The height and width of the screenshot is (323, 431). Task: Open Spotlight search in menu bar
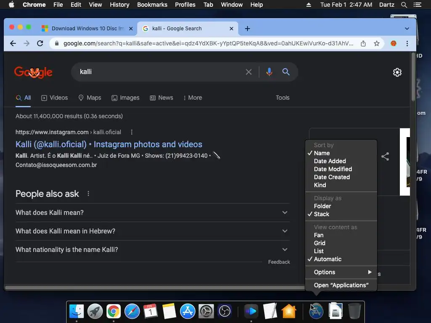click(x=404, y=5)
